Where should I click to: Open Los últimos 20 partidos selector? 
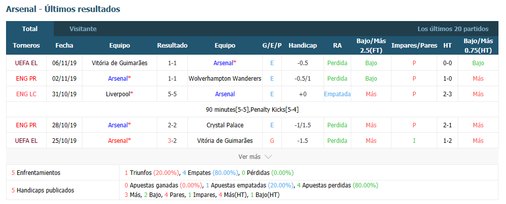coord(453,29)
